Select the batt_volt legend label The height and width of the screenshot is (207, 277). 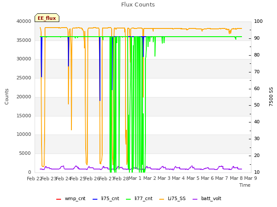click(x=211, y=198)
